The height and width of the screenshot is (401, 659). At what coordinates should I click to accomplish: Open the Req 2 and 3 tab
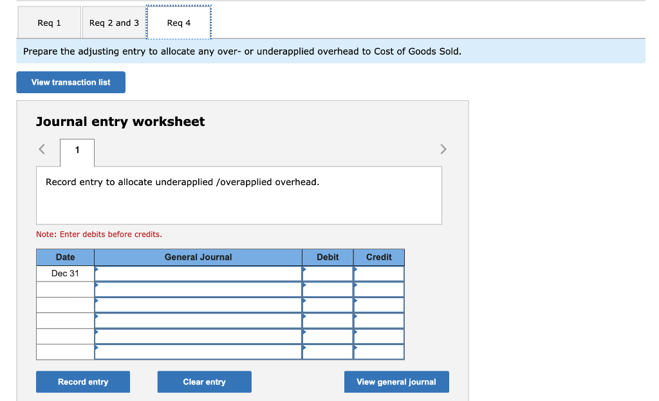pyautogui.click(x=114, y=22)
